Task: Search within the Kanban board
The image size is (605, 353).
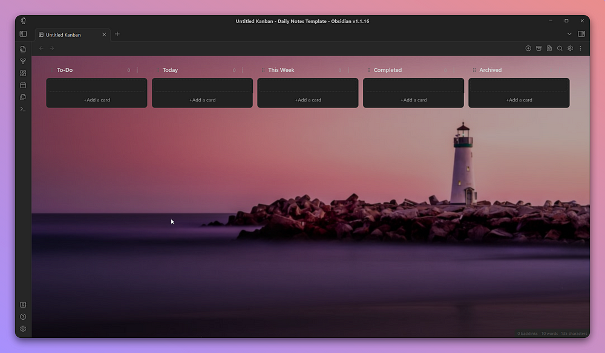Action: coord(560,48)
